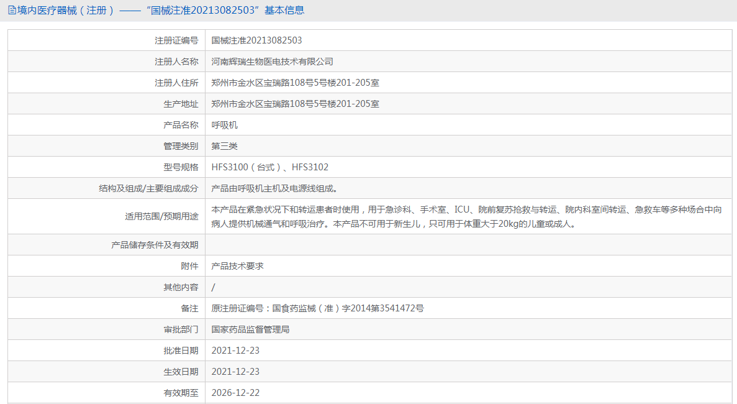Select the intended-use paragraph starting 本产品在紧急状况下

tap(466, 217)
